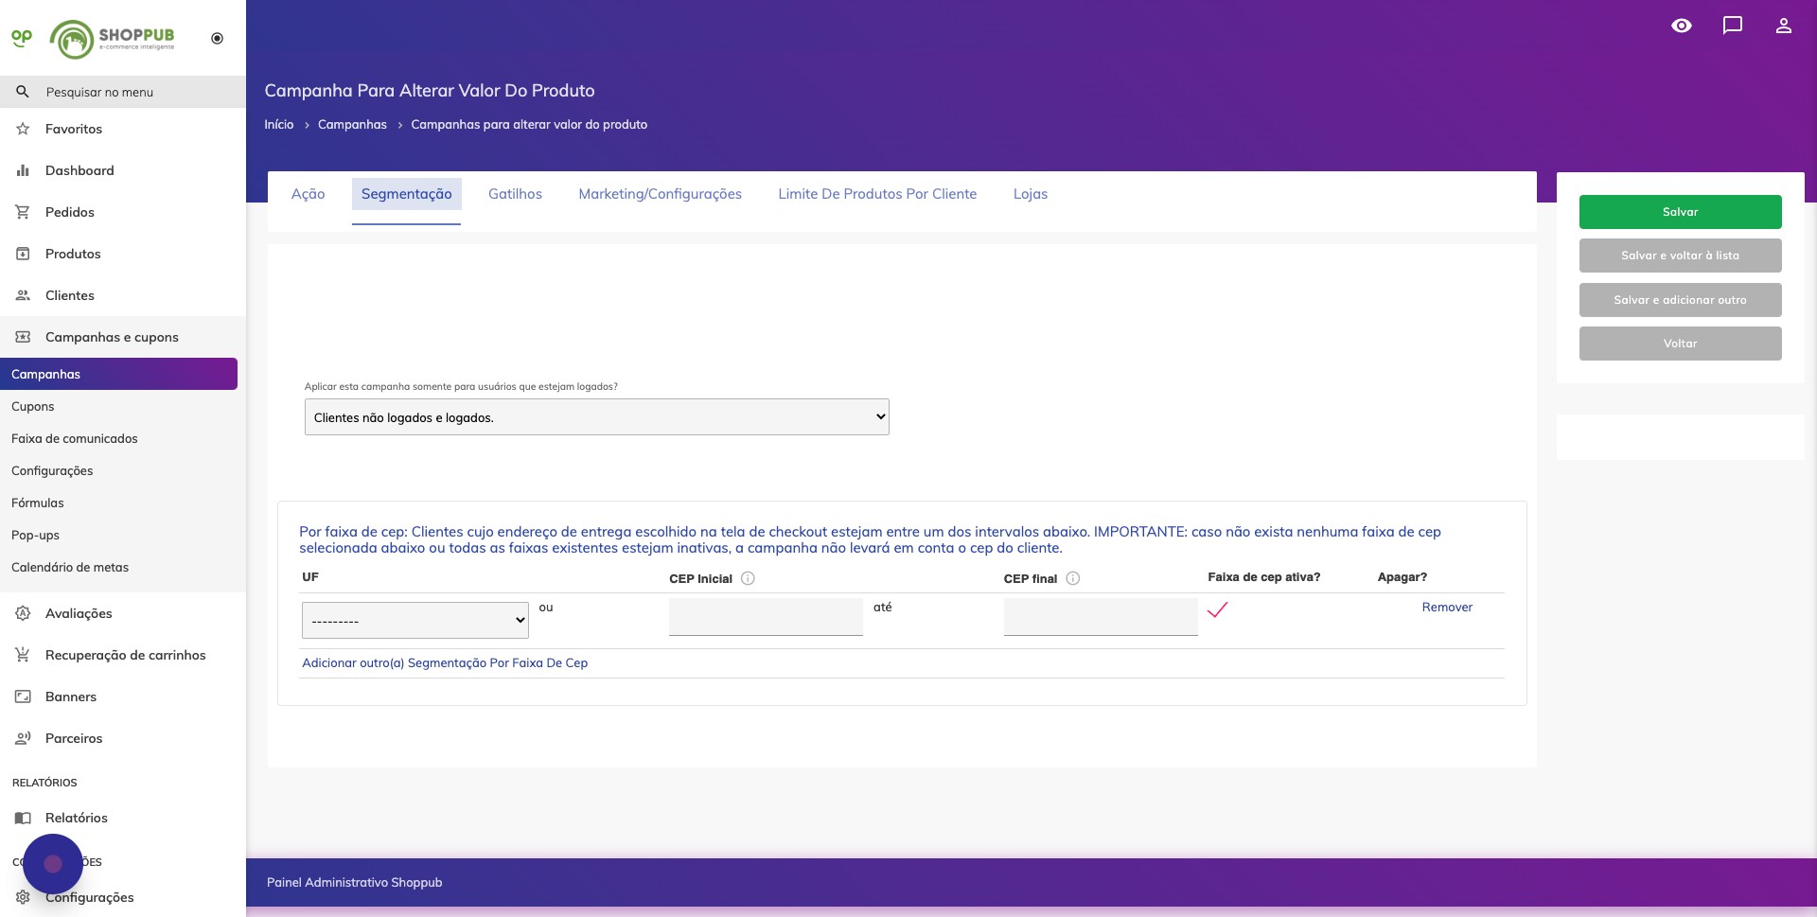The width and height of the screenshot is (1817, 917).
Task: Click the Avaliações badge icon
Action: pos(23,613)
